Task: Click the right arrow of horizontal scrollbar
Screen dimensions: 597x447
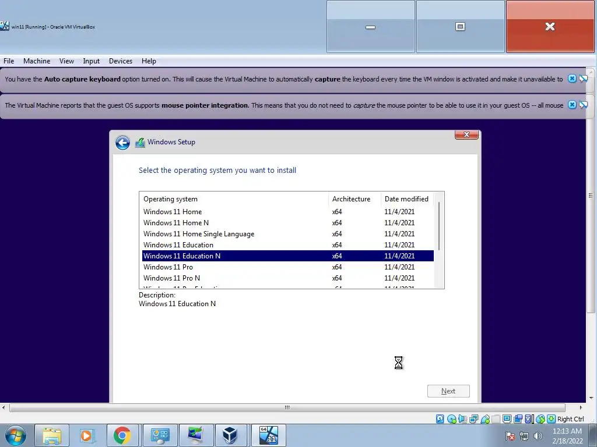Action: (x=581, y=407)
